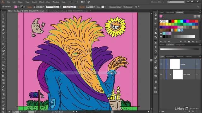Open the stroke weight dropdown

coord(44,7)
